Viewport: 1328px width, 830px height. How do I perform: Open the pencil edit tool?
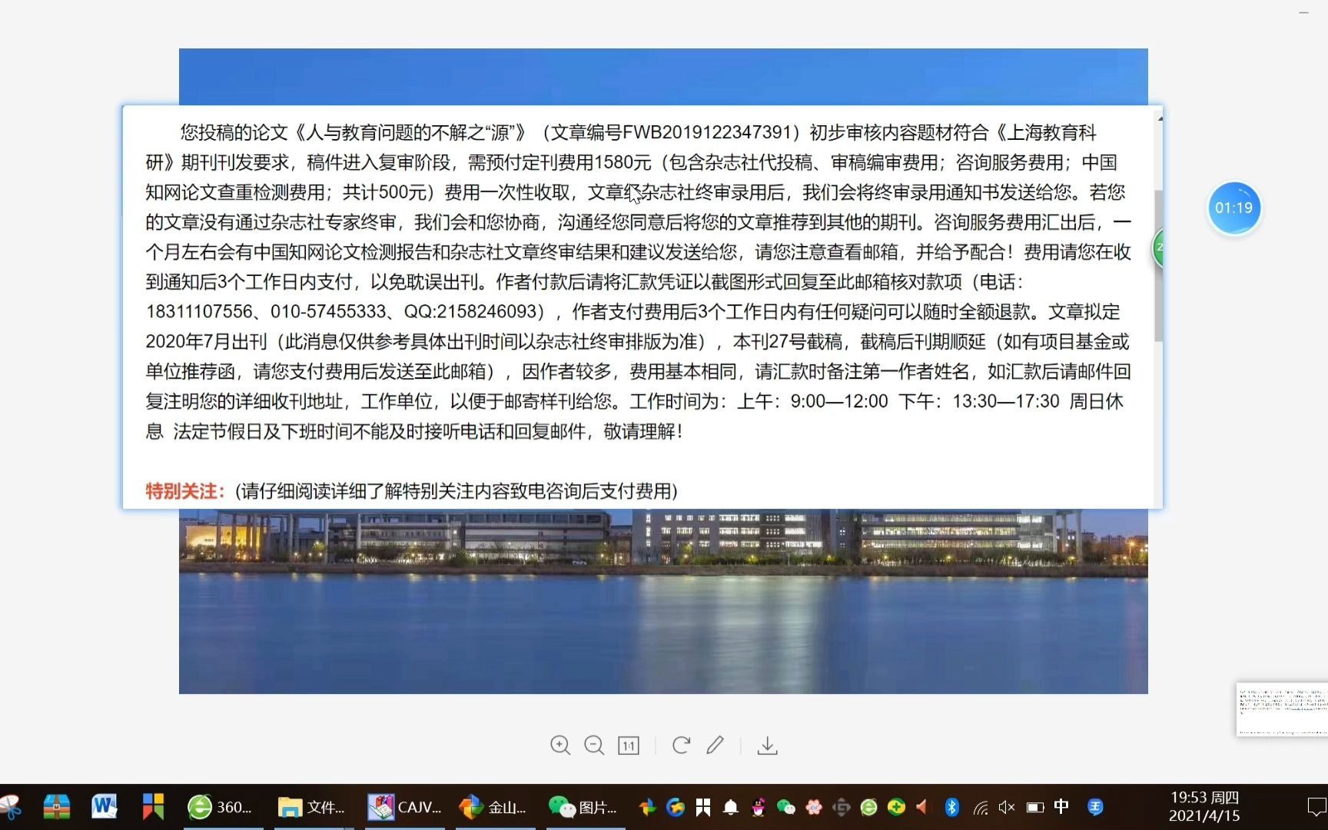click(715, 745)
